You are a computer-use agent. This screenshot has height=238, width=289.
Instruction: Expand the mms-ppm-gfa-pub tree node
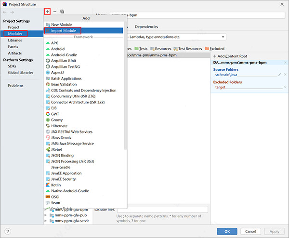[x=46, y=215]
